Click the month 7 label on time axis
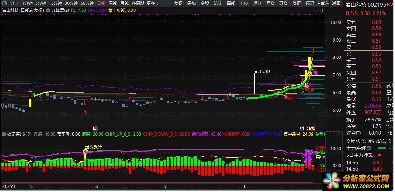Image resolution: width=395 pixels, height=192 pixels. (x=166, y=187)
